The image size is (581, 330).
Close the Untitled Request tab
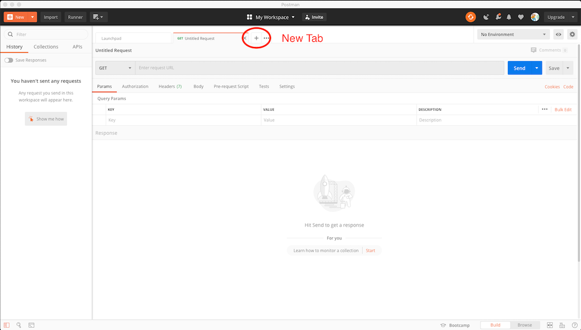tap(245, 38)
